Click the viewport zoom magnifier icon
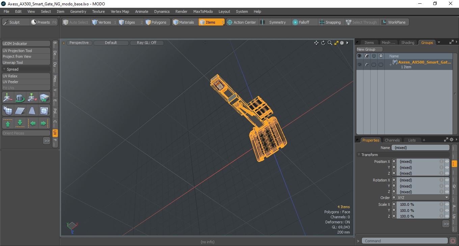This screenshot has height=246, width=459. click(x=330, y=43)
